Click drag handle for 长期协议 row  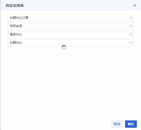(x=131, y=43)
